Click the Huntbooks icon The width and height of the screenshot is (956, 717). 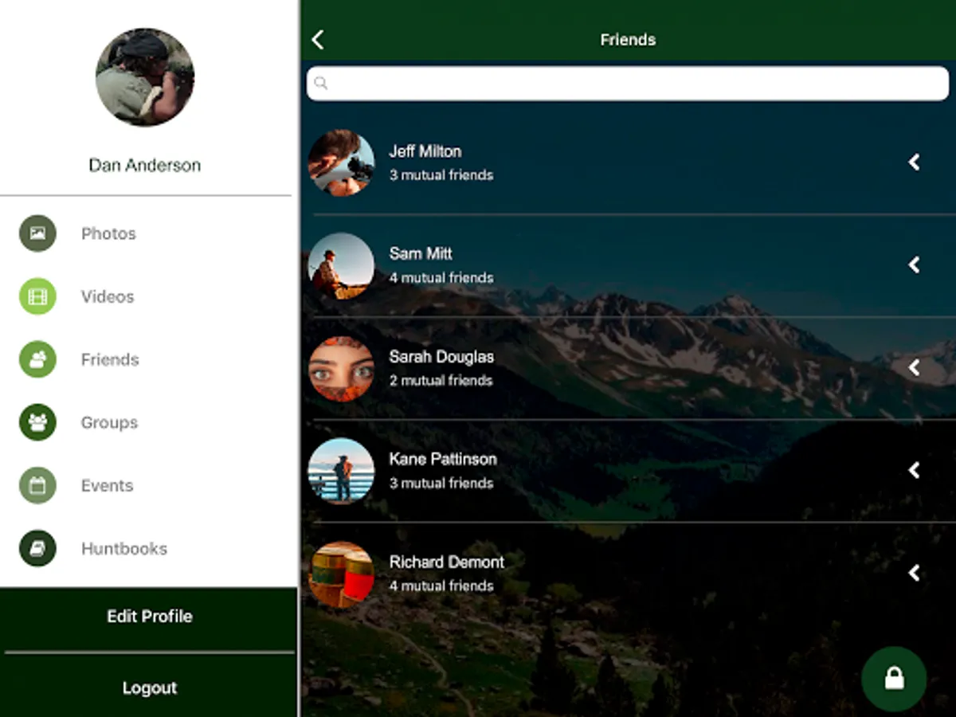coord(37,548)
